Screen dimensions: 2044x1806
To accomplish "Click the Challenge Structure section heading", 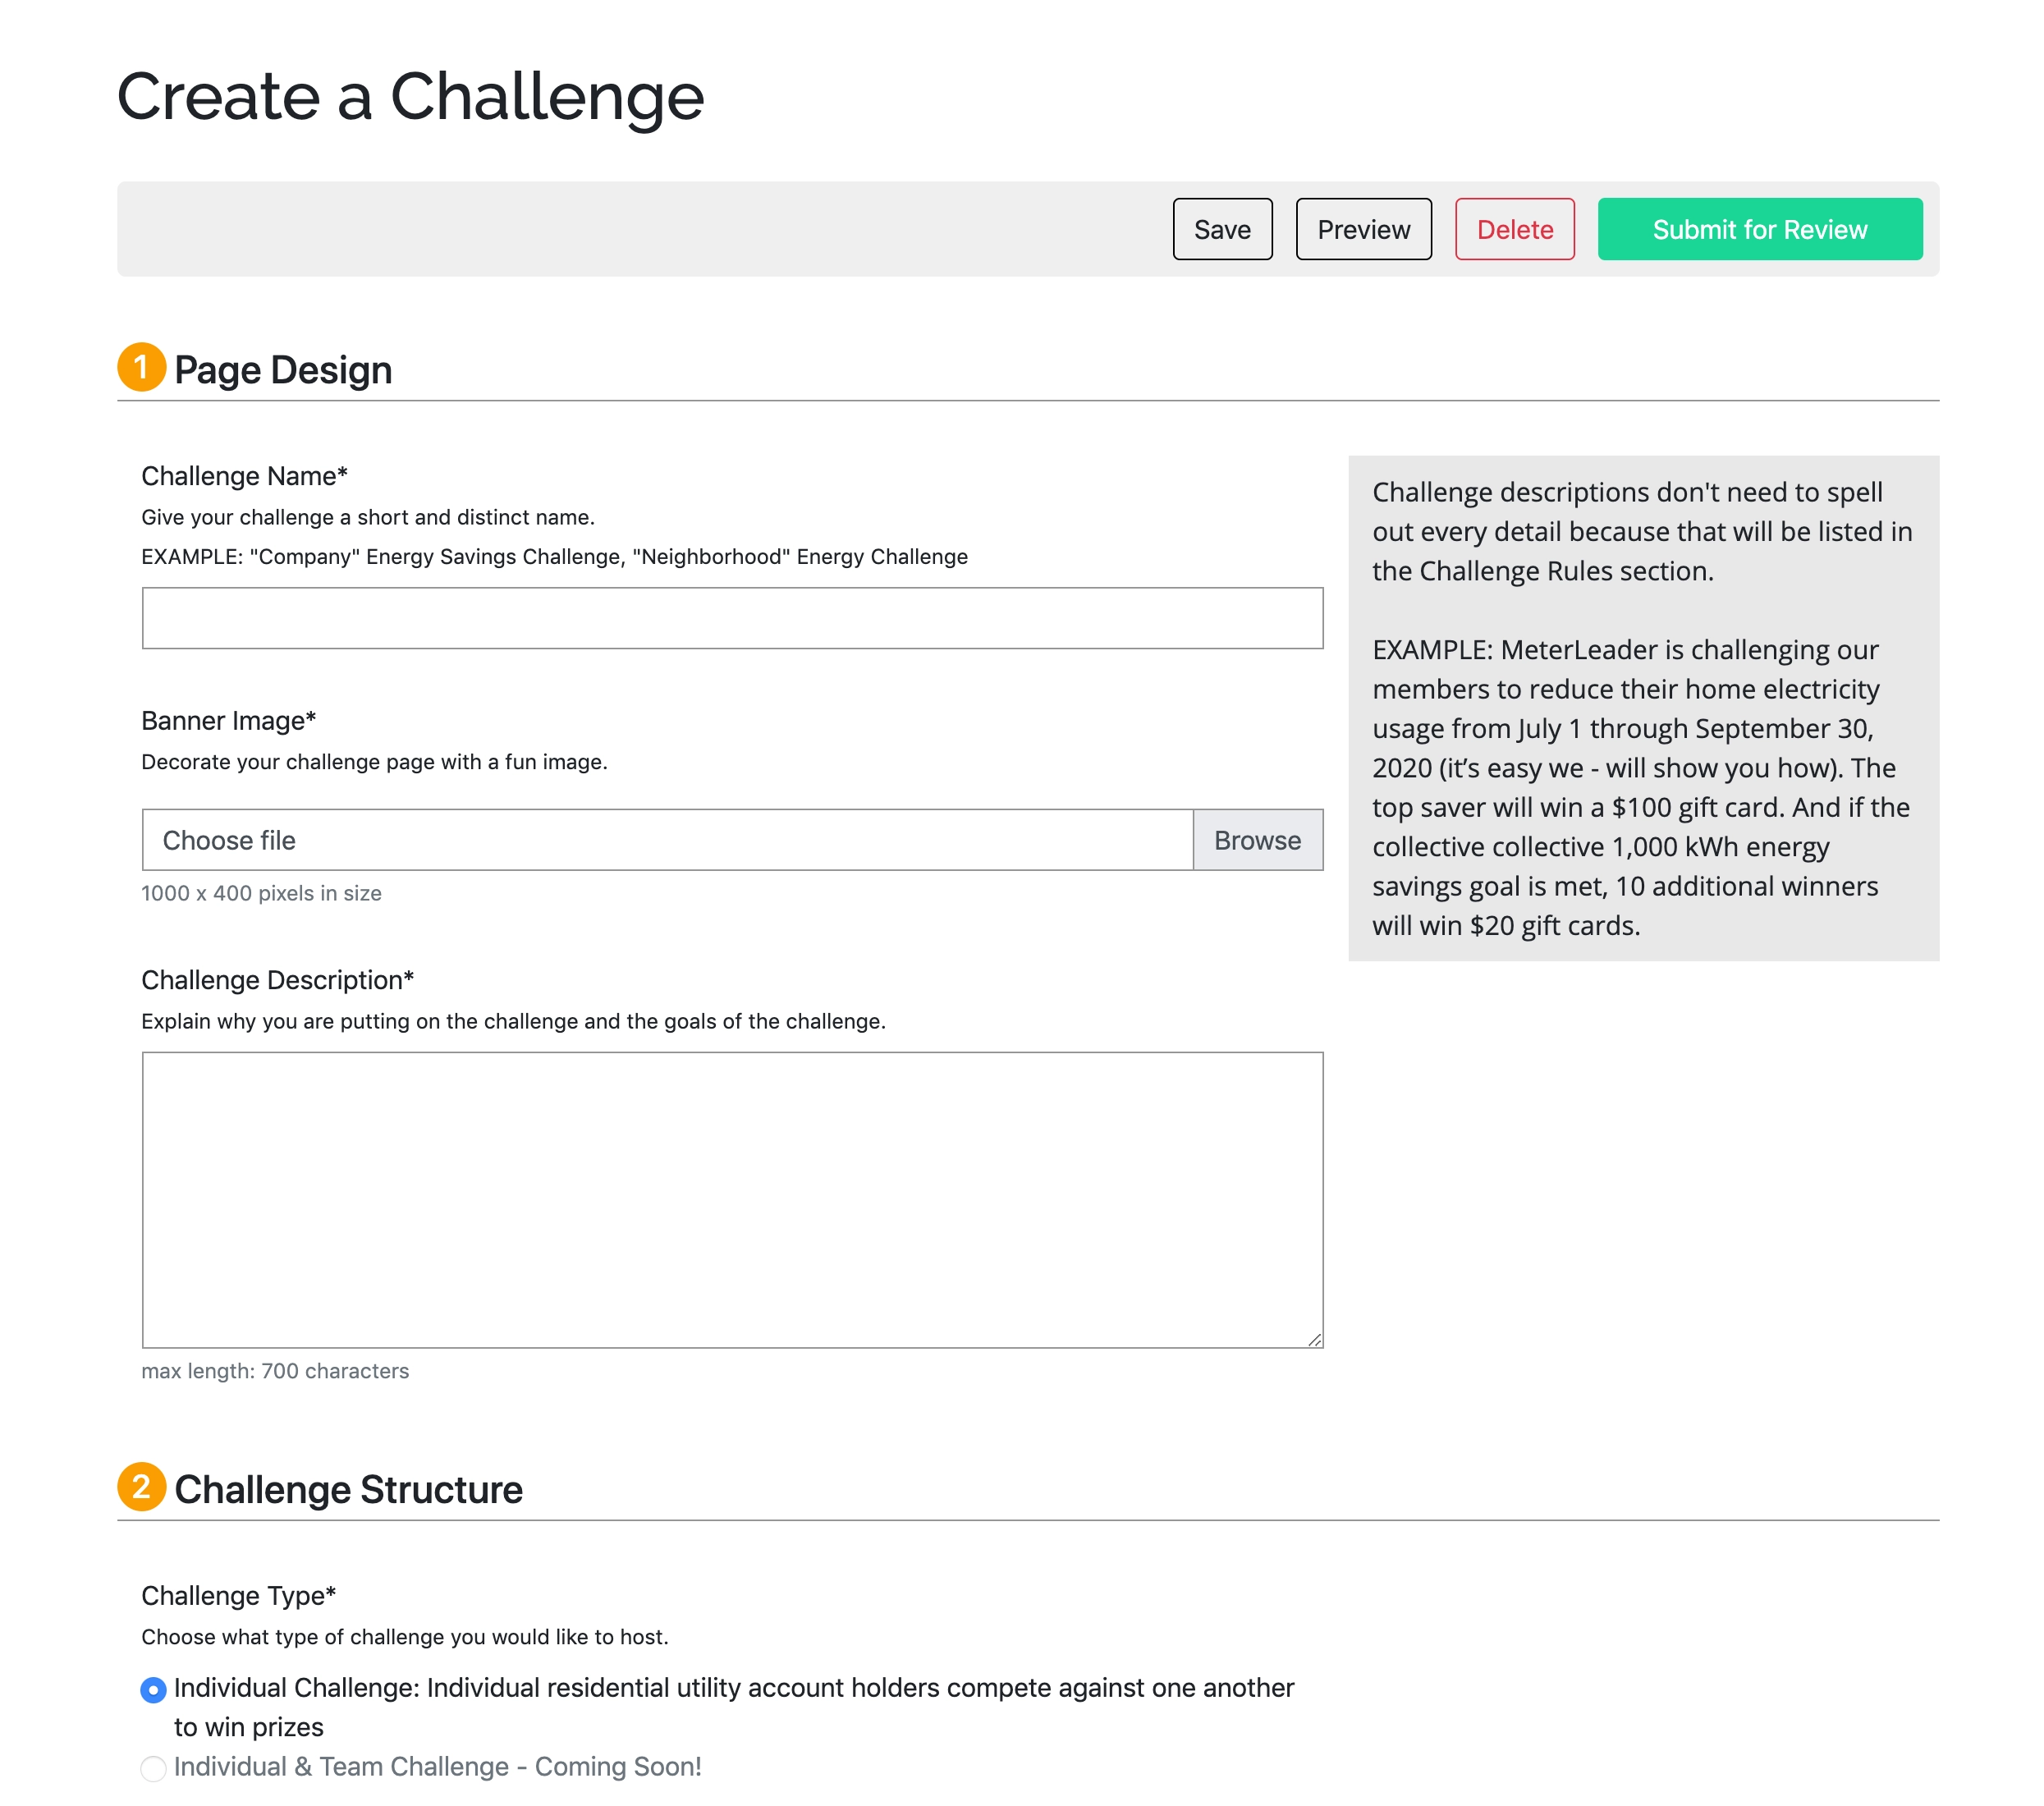I will [x=348, y=1490].
